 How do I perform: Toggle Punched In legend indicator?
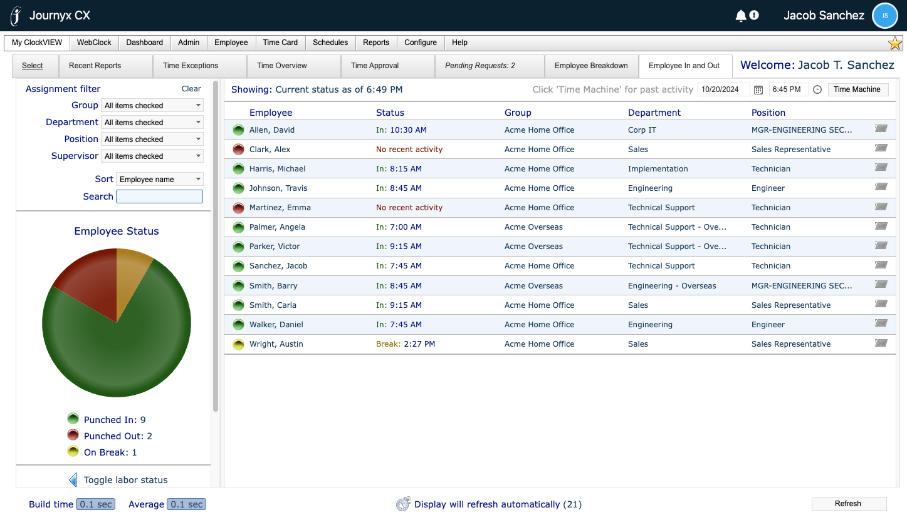tap(73, 419)
